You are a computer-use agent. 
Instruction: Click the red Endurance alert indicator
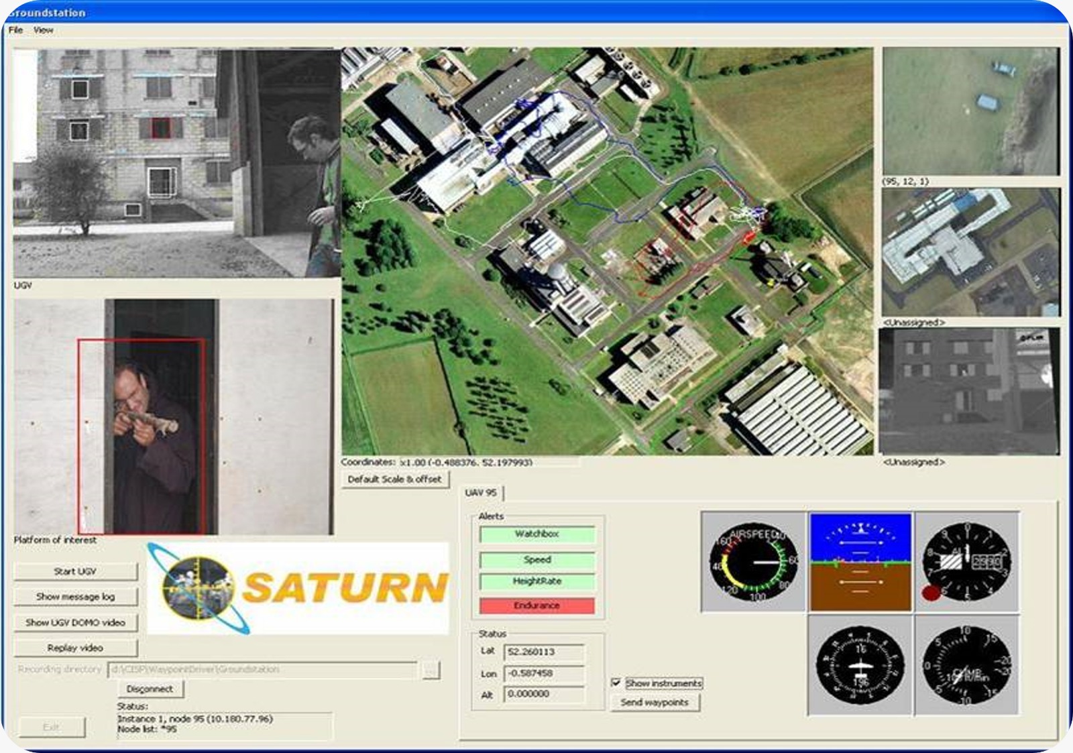536,605
